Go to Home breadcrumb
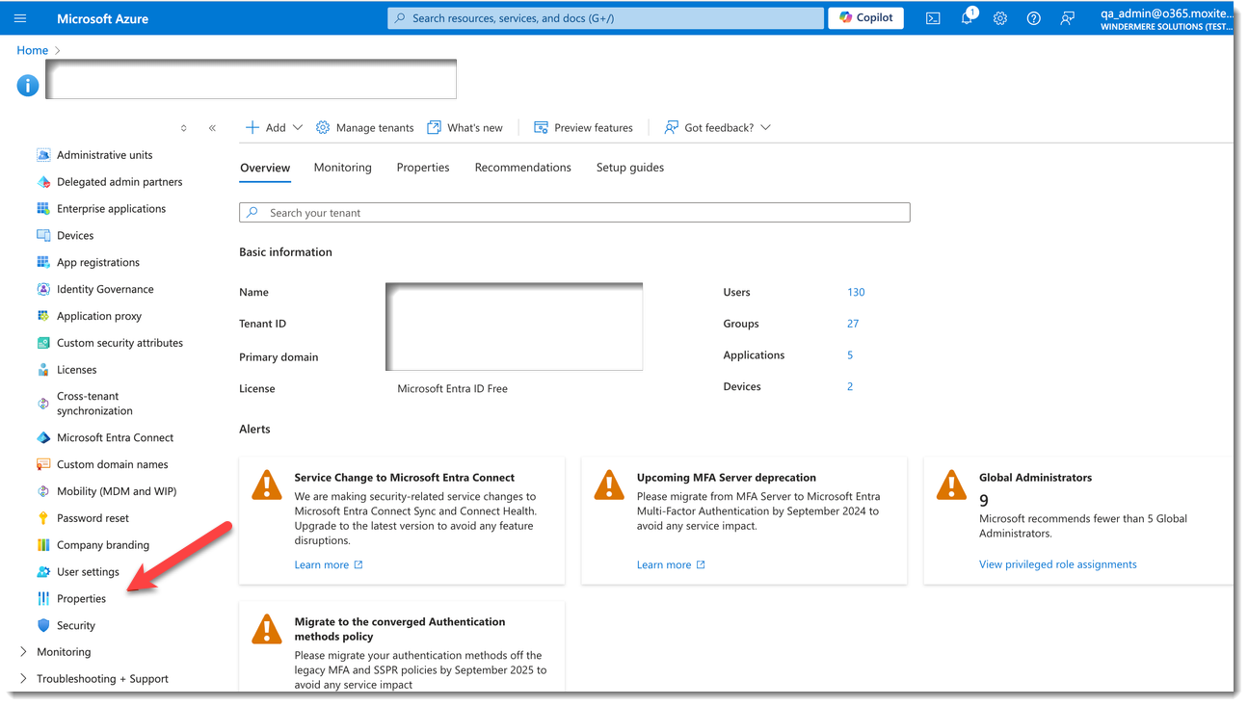 pos(33,50)
